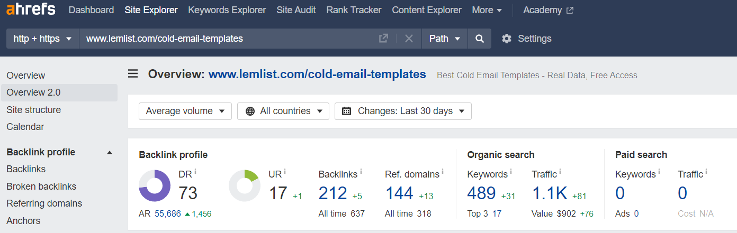Viewport: 737px width, 233px height.
Task: Click the Ads 0 text
Action: (627, 213)
